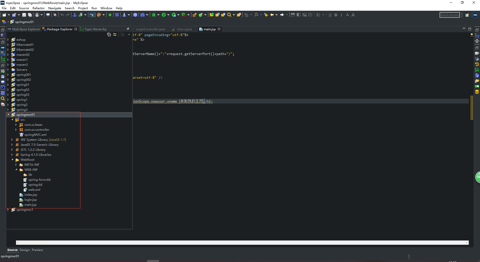Toggle the vertical split editor layout icon
Image resolution: width=480 pixels, height=262 pixels.
298,15
